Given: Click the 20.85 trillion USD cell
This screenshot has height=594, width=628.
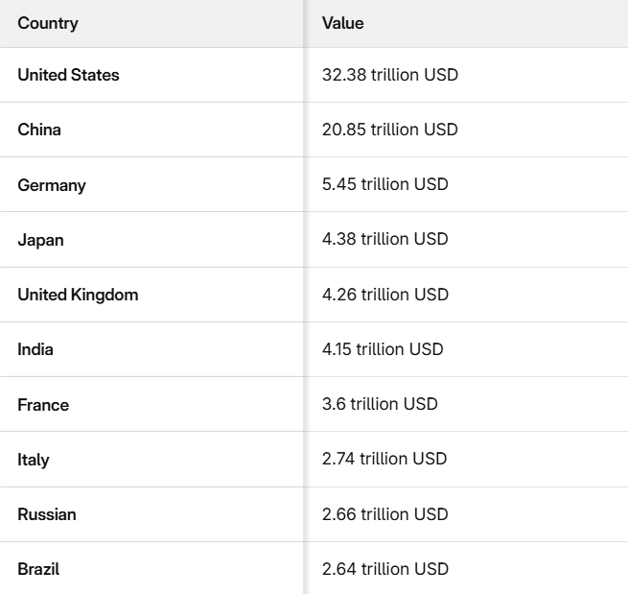Looking at the screenshot, I should pos(390,130).
